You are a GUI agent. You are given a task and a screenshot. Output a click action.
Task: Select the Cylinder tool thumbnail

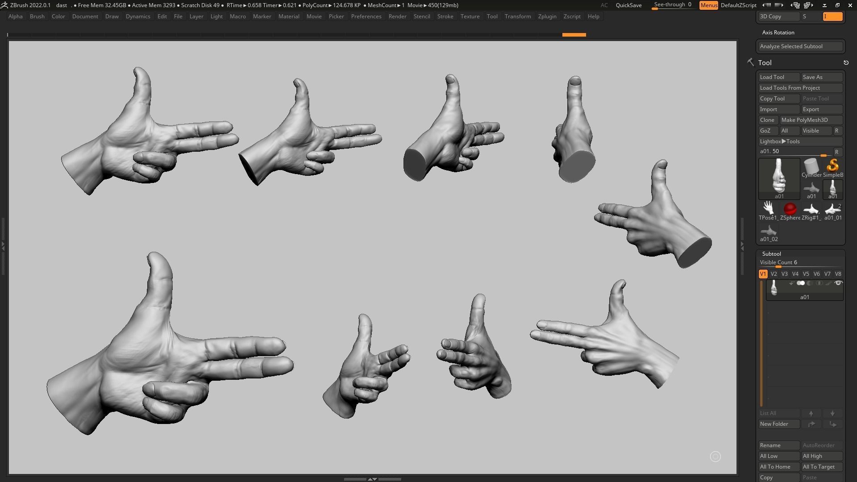pyautogui.click(x=811, y=168)
